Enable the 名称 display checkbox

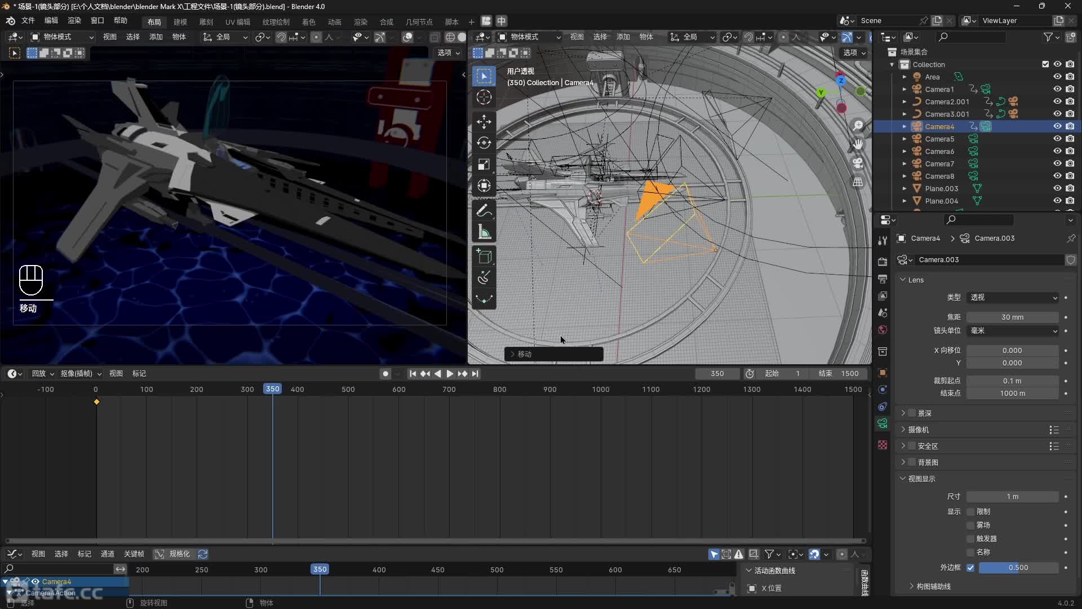(970, 553)
